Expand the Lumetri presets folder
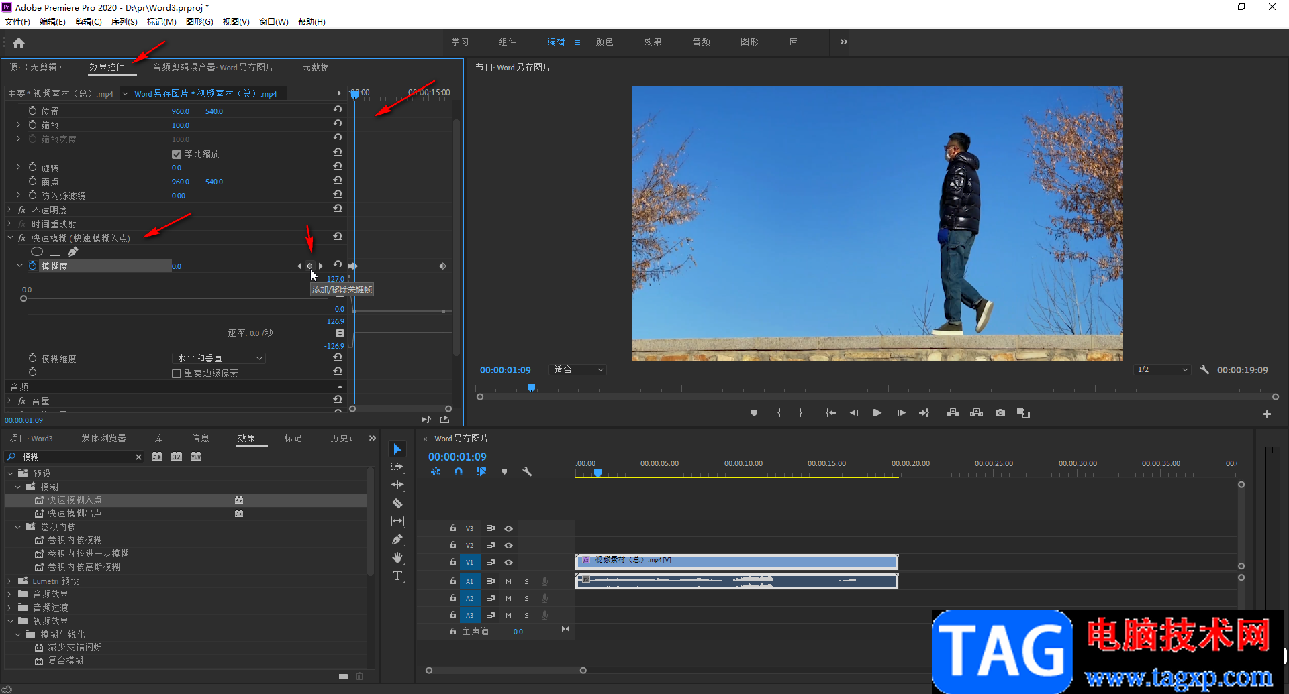 point(9,581)
